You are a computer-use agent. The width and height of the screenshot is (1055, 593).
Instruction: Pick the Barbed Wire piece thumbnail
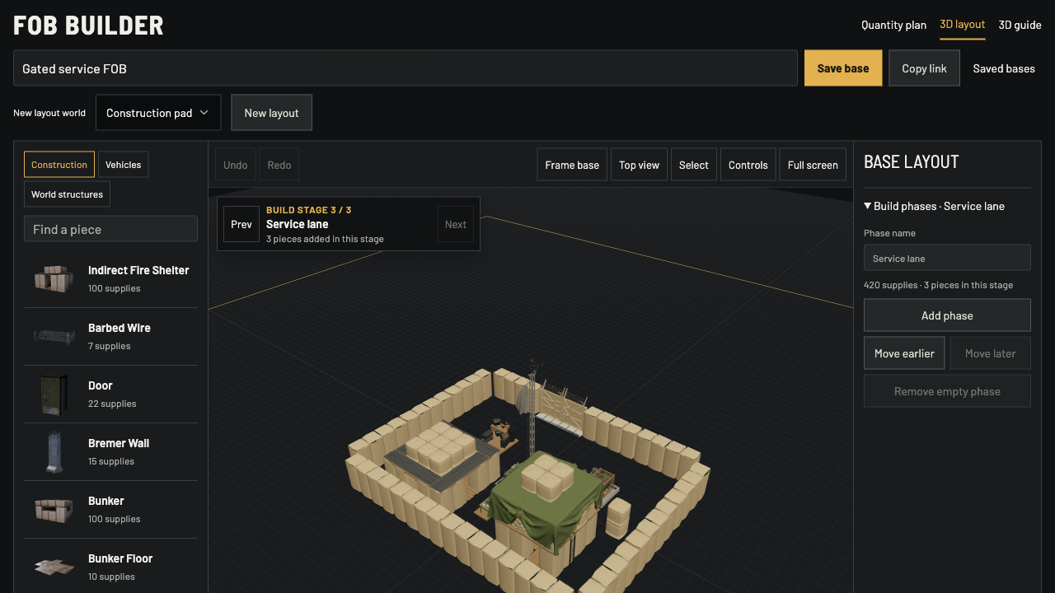[x=54, y=336]
